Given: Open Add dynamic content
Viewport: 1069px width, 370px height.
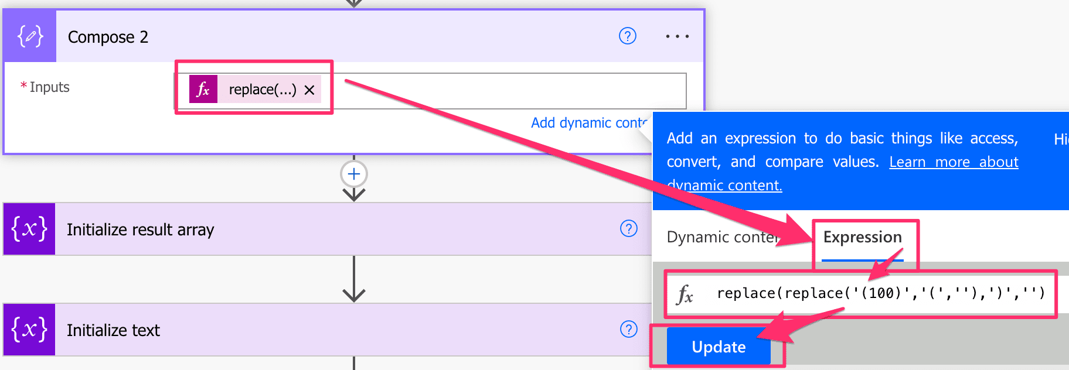Looking at the screenshot, I should click(587, 122).
